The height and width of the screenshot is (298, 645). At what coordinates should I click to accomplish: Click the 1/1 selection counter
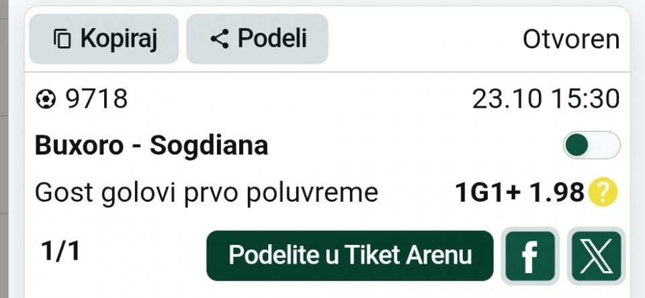(x=60, y=252)
